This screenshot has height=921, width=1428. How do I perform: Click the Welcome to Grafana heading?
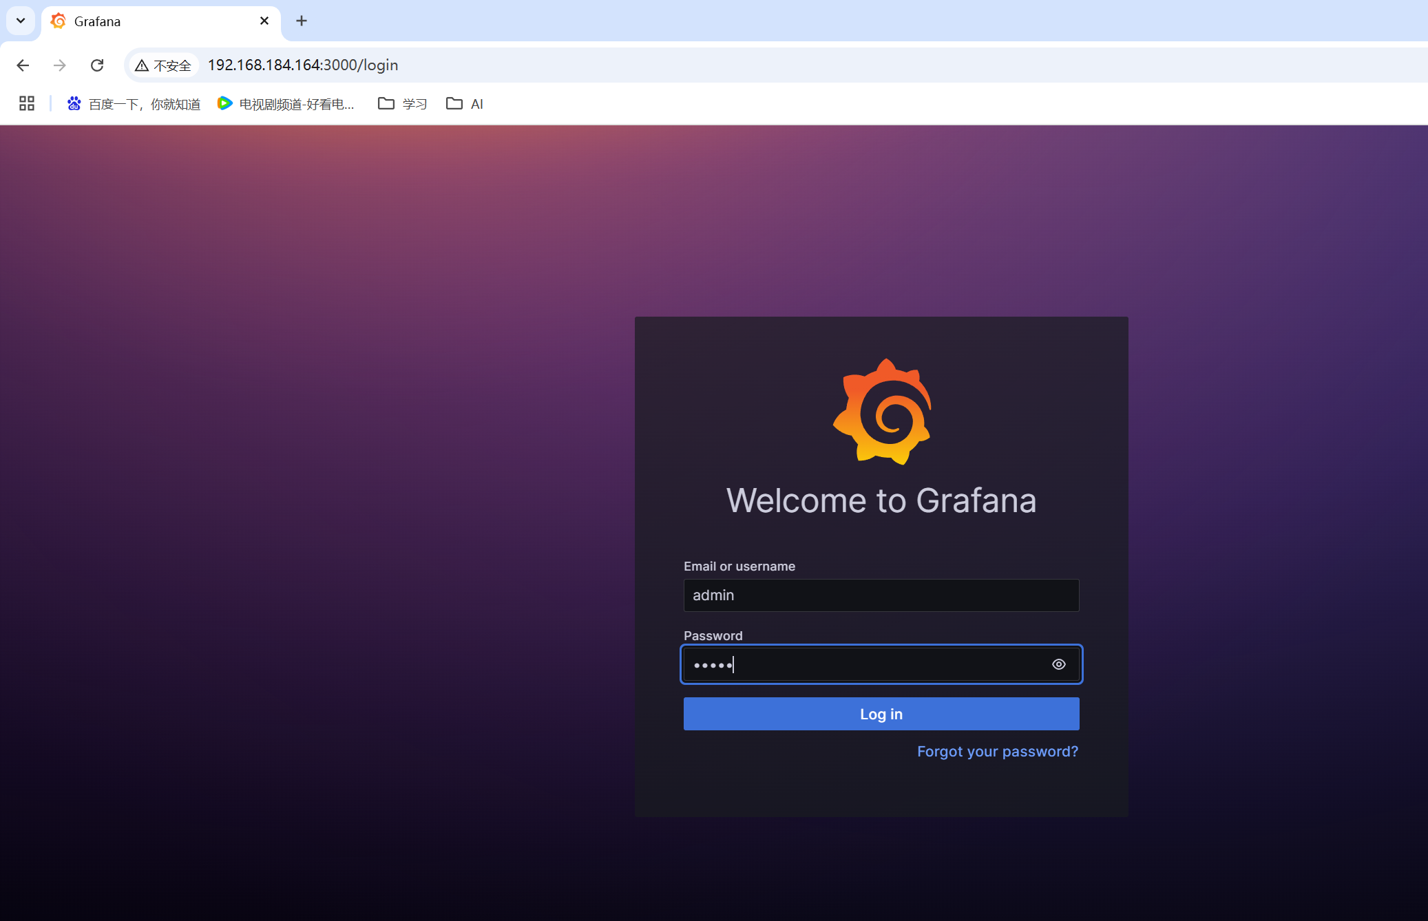pos(881,500)
